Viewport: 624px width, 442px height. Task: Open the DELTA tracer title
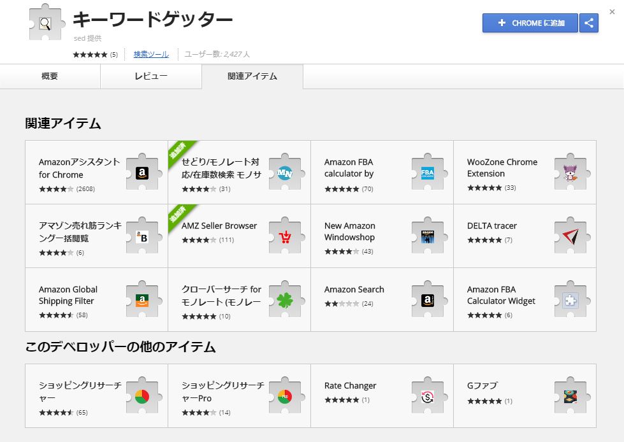tap(492, 225)
